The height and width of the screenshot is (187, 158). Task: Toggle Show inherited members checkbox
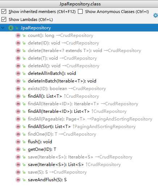[4, 12]
